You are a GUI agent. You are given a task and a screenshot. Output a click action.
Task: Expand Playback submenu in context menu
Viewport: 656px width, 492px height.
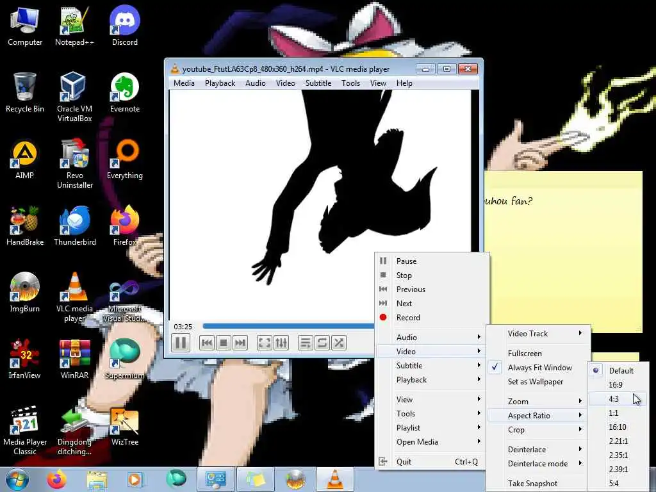[x=431, y=379]
